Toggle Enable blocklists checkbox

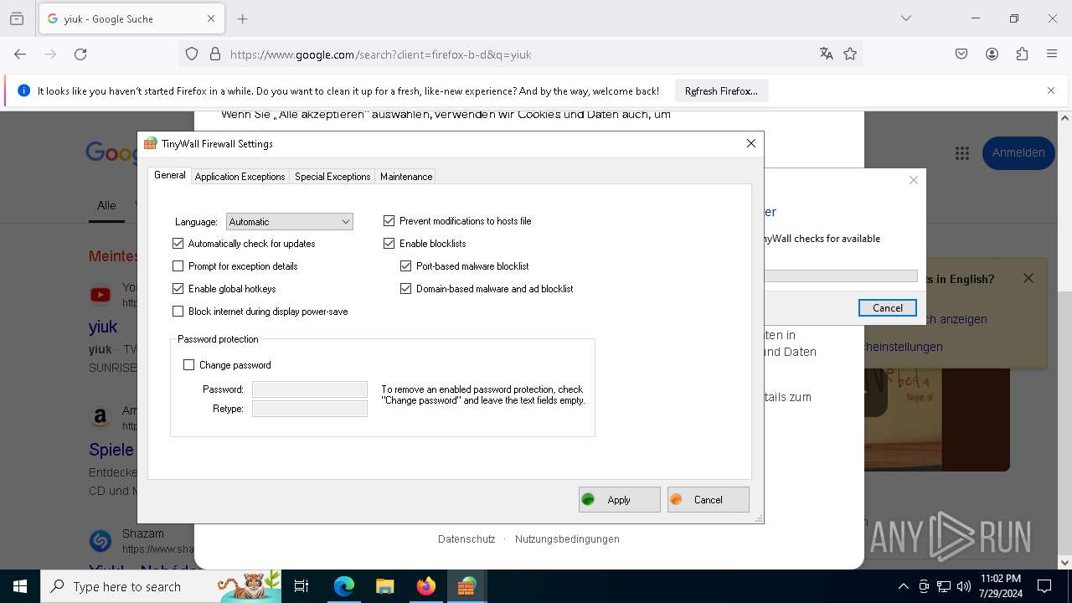tap(389, 244)
